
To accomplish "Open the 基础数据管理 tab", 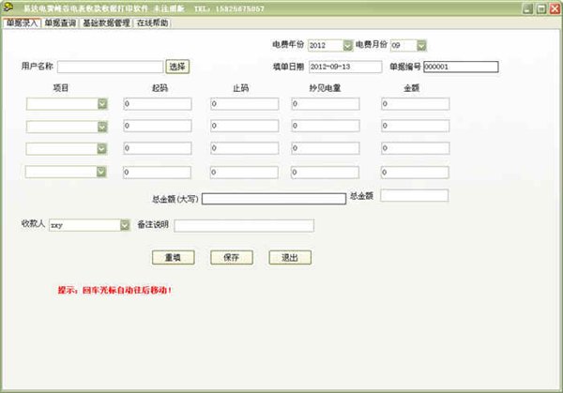I will (x=106, y=23).
